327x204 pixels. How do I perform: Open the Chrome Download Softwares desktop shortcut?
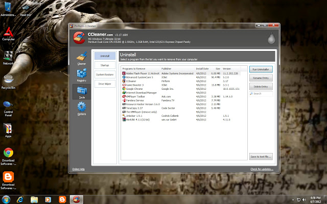(8, 157)
